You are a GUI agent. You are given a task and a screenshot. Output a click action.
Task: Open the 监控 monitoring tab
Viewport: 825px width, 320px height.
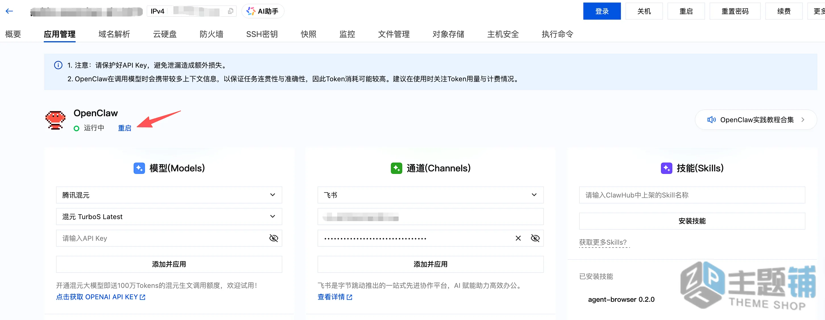coord(347,34)
